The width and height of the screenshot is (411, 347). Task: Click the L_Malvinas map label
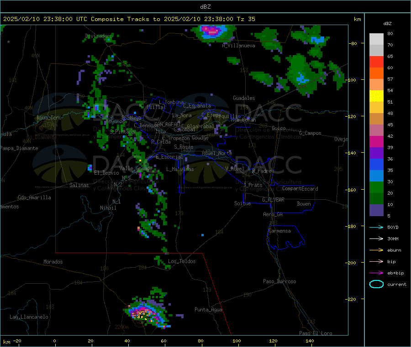click(180, 169)
